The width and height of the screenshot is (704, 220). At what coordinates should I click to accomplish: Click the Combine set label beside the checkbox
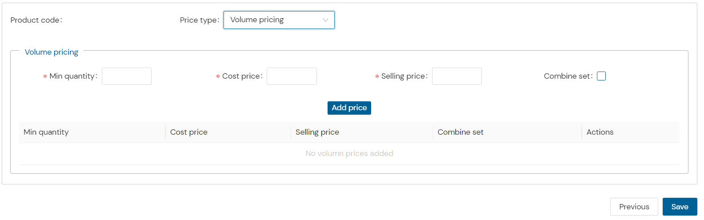[x=568, y=76]
